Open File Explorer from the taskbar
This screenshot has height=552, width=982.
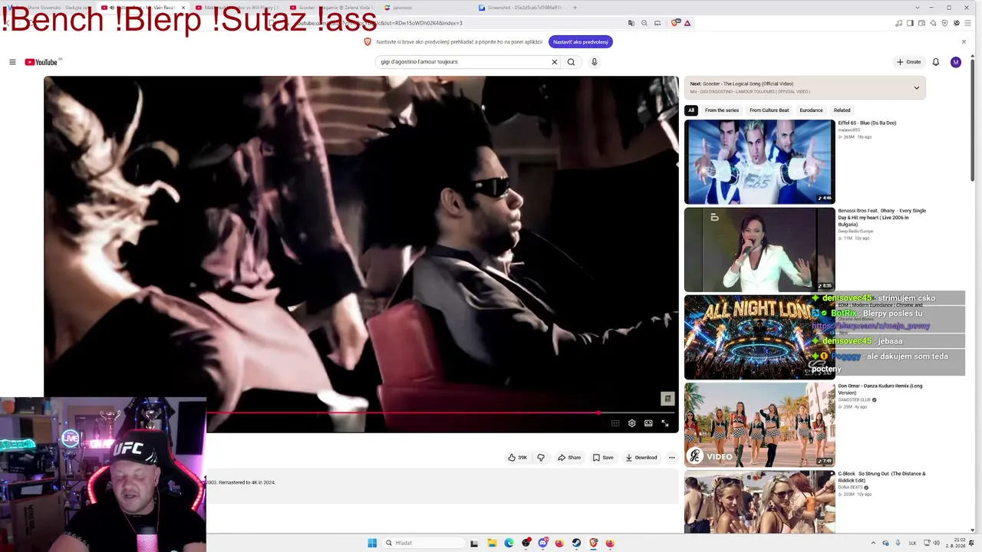click(x=492, y=543)
